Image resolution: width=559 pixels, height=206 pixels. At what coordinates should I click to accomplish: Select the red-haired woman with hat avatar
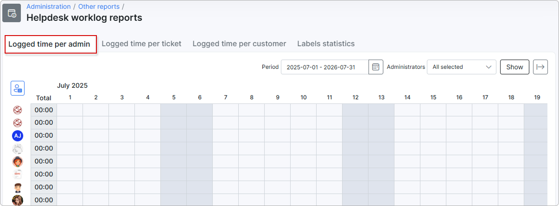pos(18,162)
